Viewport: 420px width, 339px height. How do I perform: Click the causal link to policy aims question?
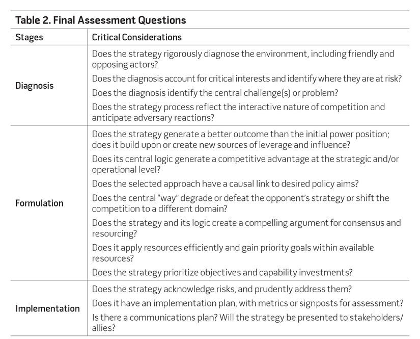click(225, 184)
